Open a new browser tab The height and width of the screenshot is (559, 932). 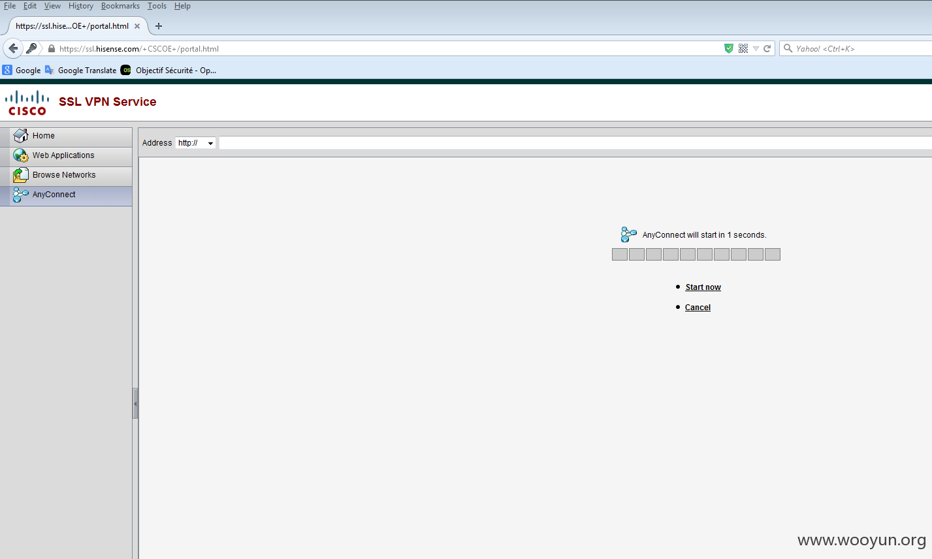point(159,26)
